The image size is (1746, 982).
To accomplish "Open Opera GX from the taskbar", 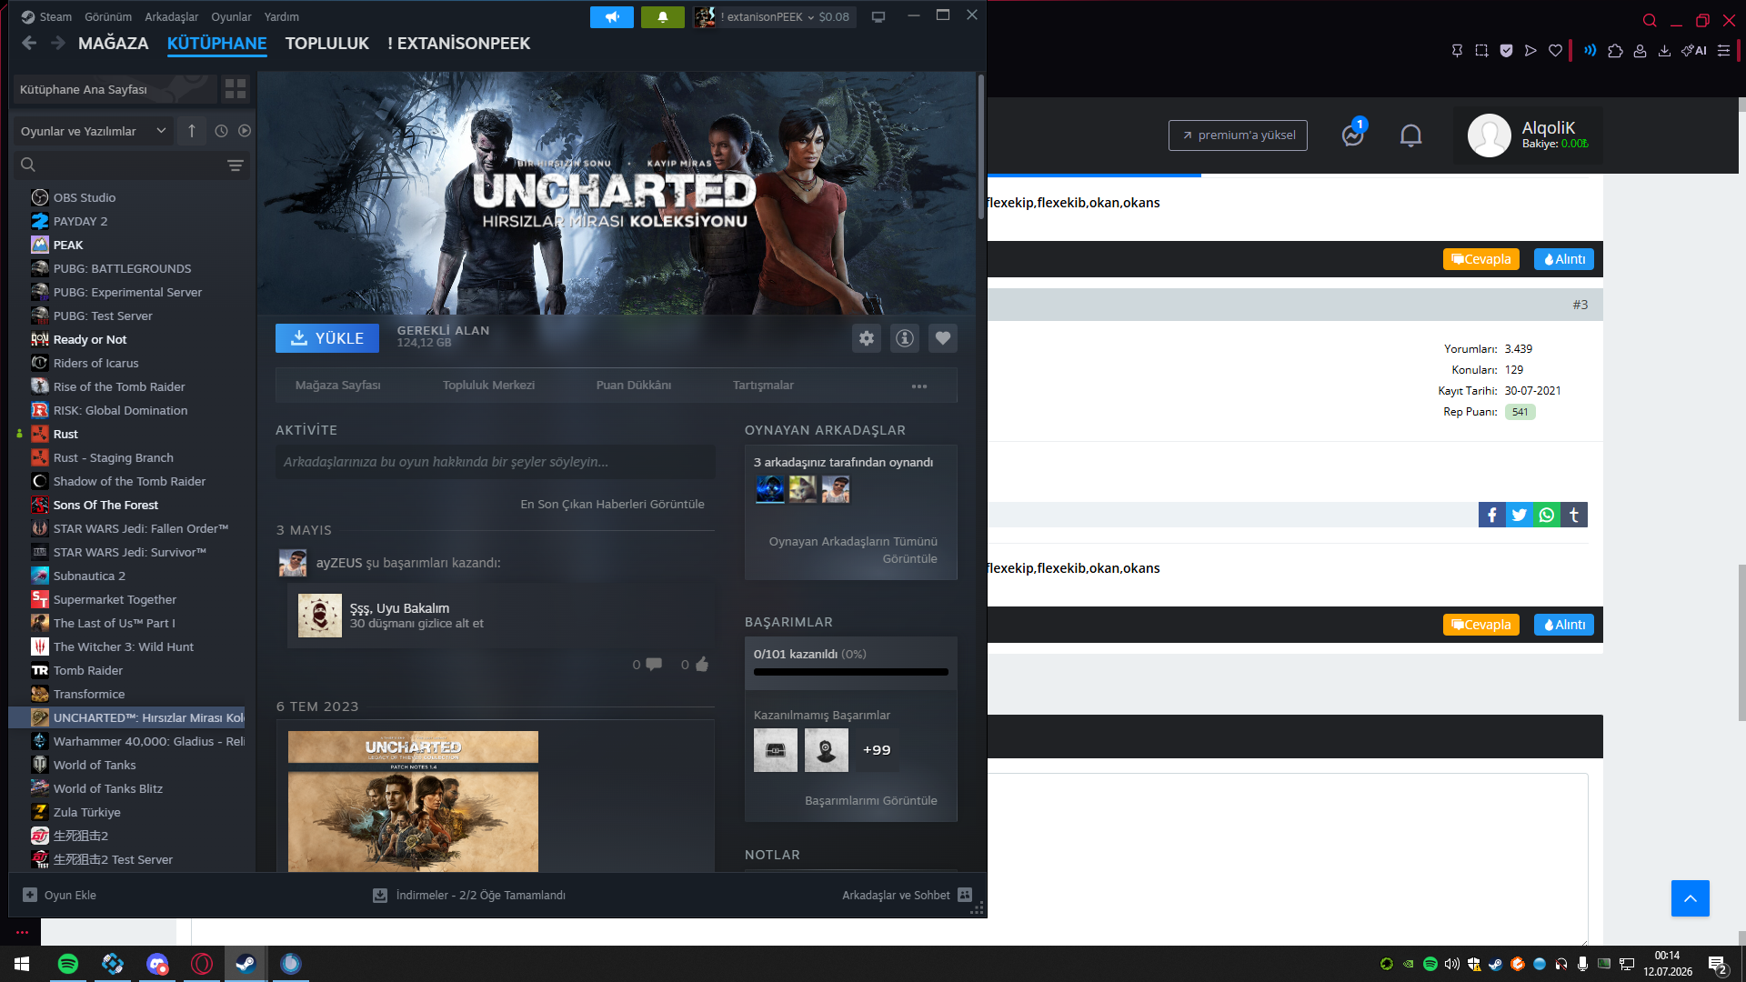I will click(202, 964).
